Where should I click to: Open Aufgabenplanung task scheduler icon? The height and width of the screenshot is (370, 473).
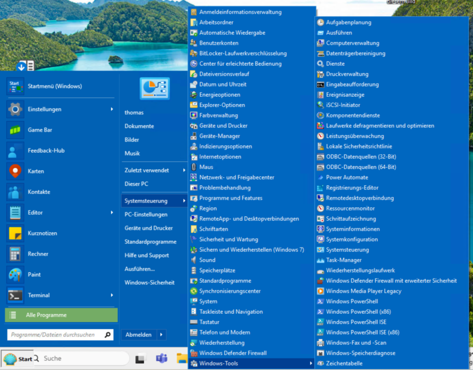point(320,22)
